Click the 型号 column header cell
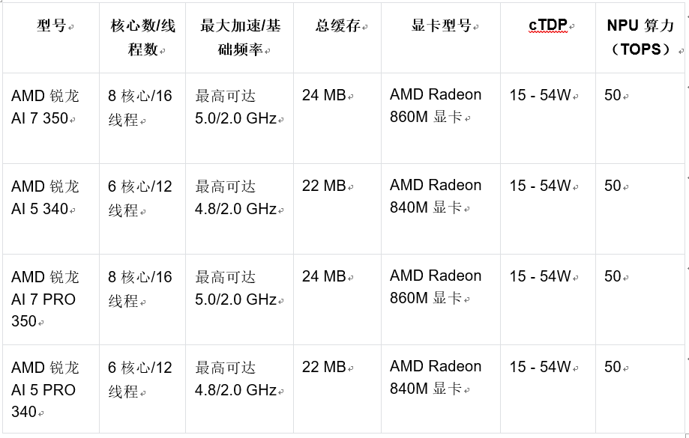Screen dimensions: 689x438 [52, 26]
